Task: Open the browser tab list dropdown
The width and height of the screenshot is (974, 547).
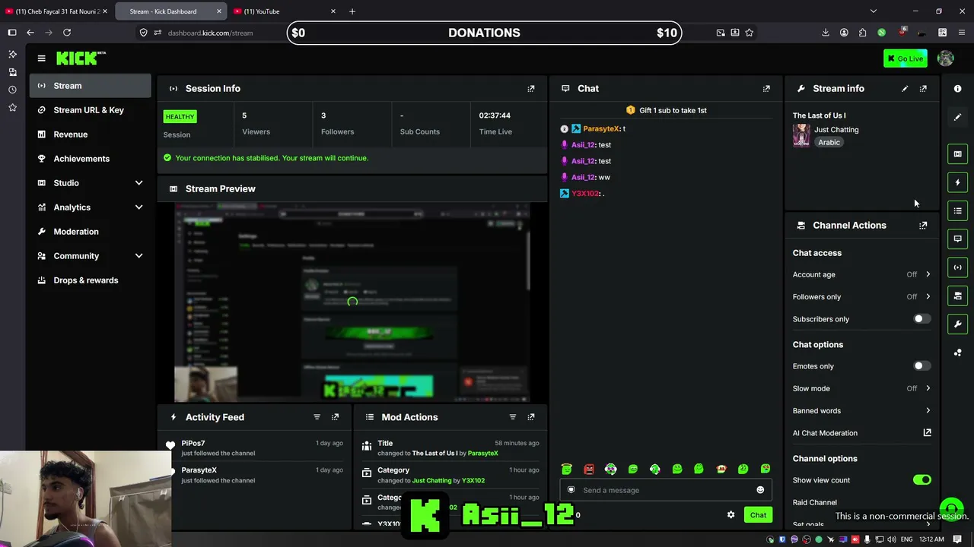Action: (873, 11)
